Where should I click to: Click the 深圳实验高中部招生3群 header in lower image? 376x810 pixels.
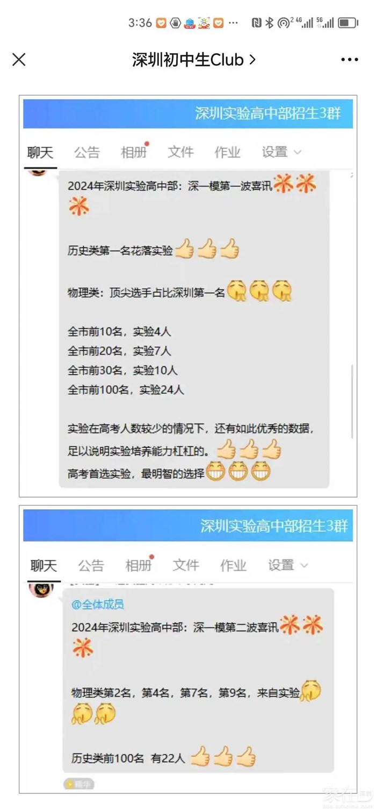(x=274, y=525)
